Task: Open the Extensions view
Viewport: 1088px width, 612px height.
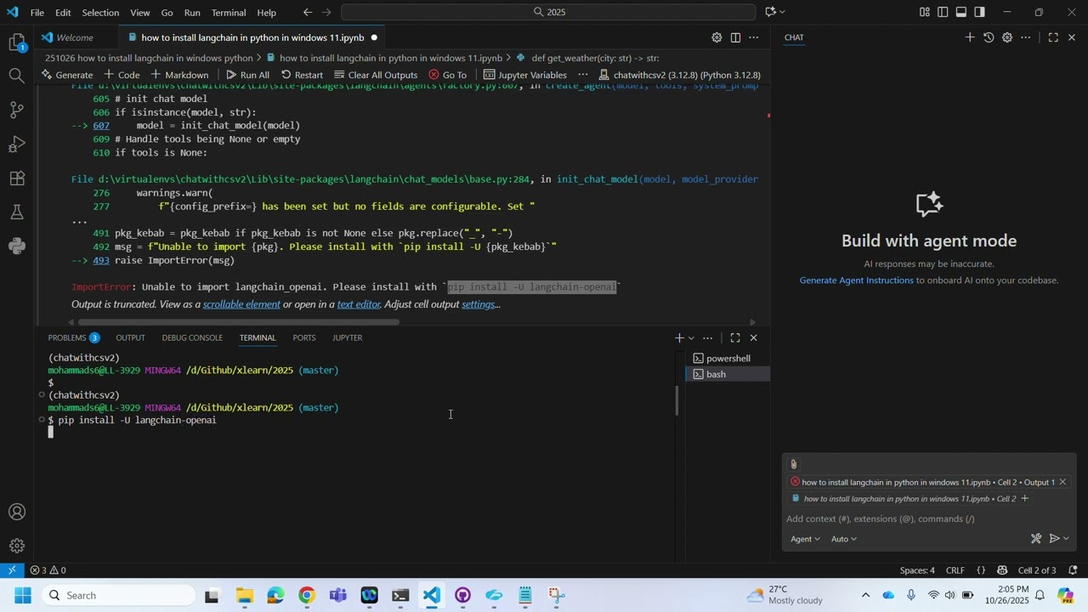Action: [17, 178]
